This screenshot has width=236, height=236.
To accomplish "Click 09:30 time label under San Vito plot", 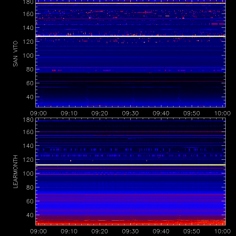I will click(x=130, y=113).
